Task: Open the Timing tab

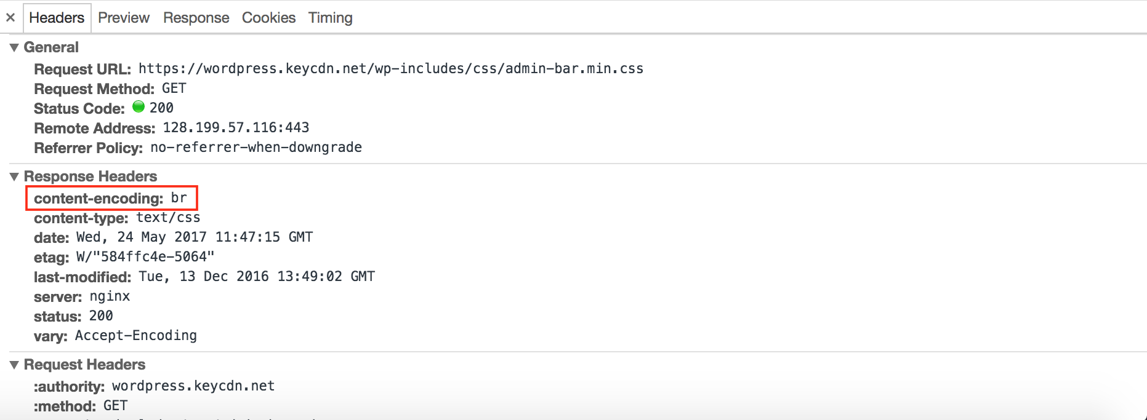Action: coord(330,18)
